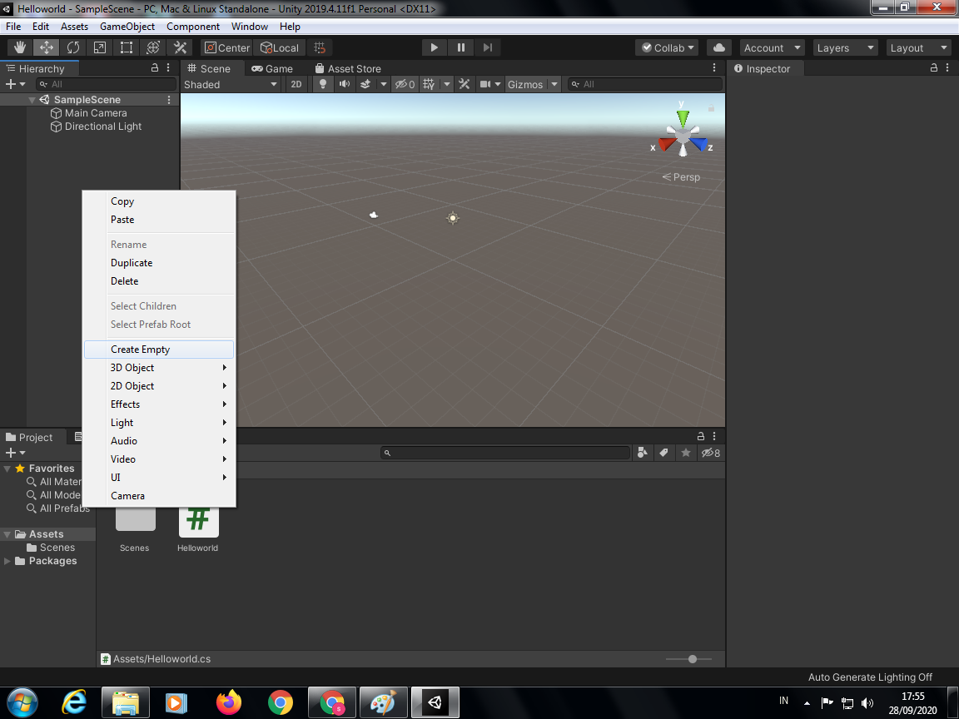Open Firefox from the taskbar
Screen dimensions: 959x719
[x=229, y=702]
